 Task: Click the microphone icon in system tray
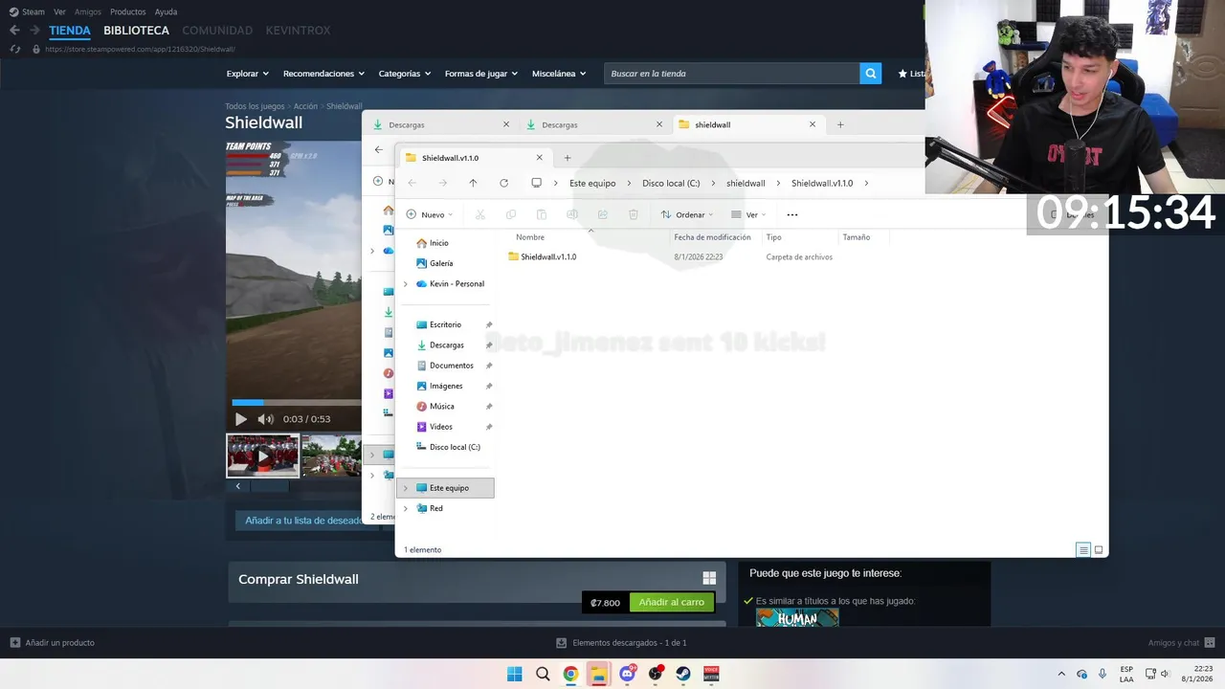tap(1102, 674)
